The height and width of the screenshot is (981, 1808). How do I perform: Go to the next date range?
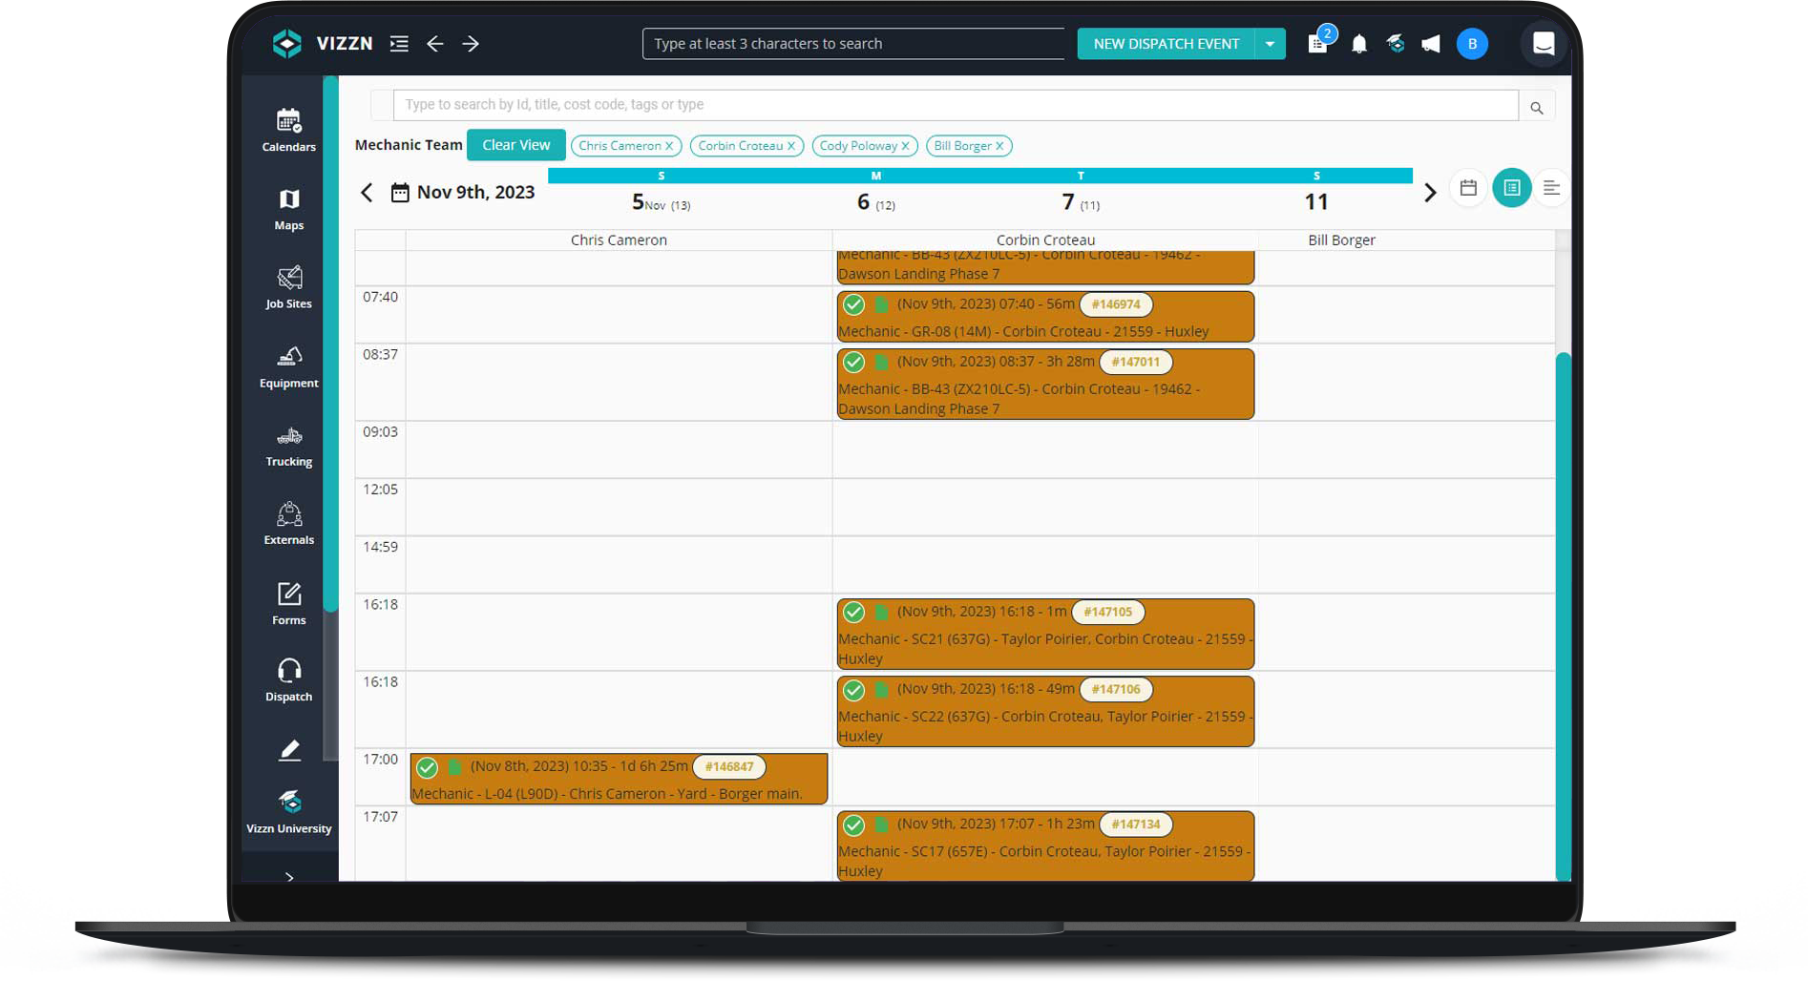coord(1429,193)
